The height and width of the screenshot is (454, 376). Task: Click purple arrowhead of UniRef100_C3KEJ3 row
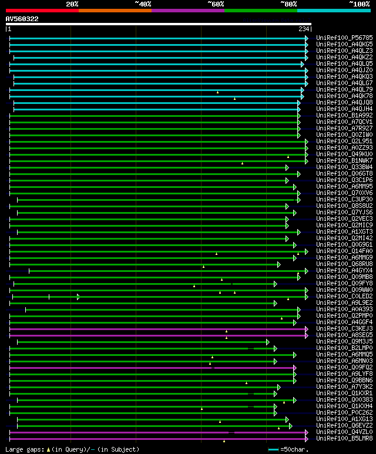click(307, 329)
